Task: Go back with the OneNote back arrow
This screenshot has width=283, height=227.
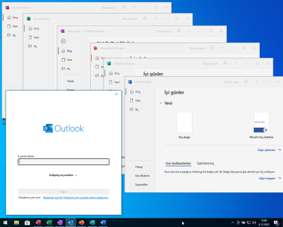Action: (x=63, y=41)
